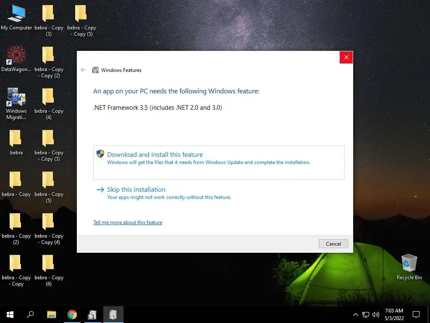Launch Google Chrome from the taskbar
The height and width of the screenshot is (323, 430).
tap(72, 315)
